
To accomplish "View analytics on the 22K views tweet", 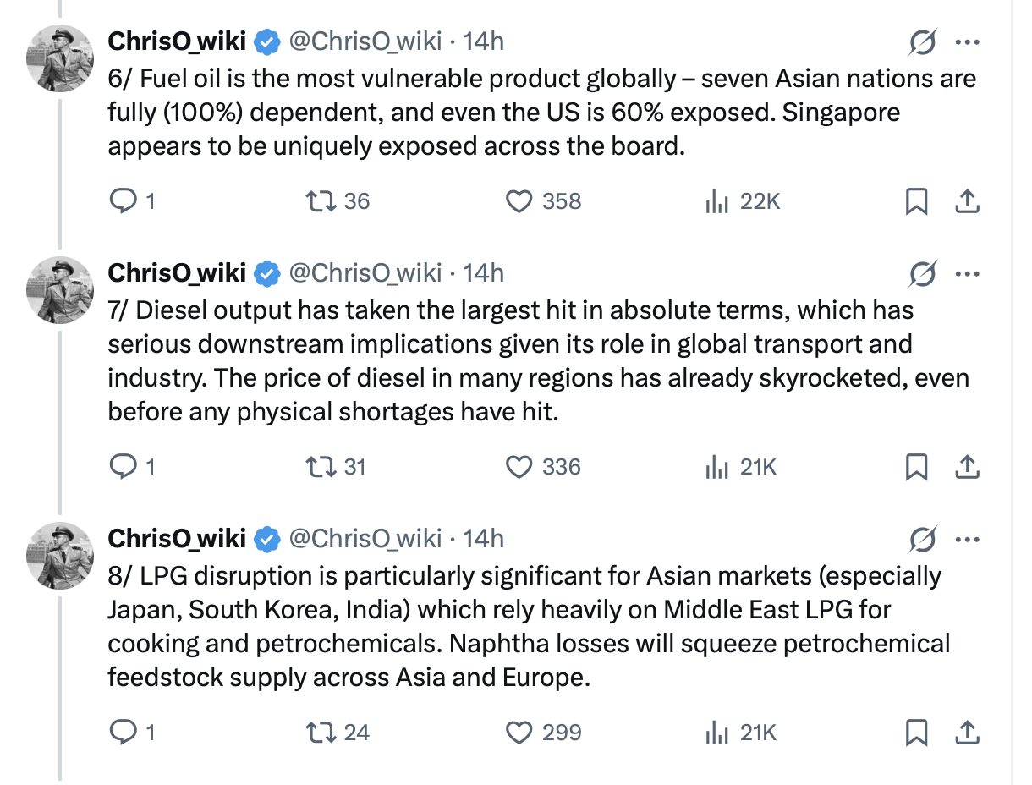I will [716, 201].
